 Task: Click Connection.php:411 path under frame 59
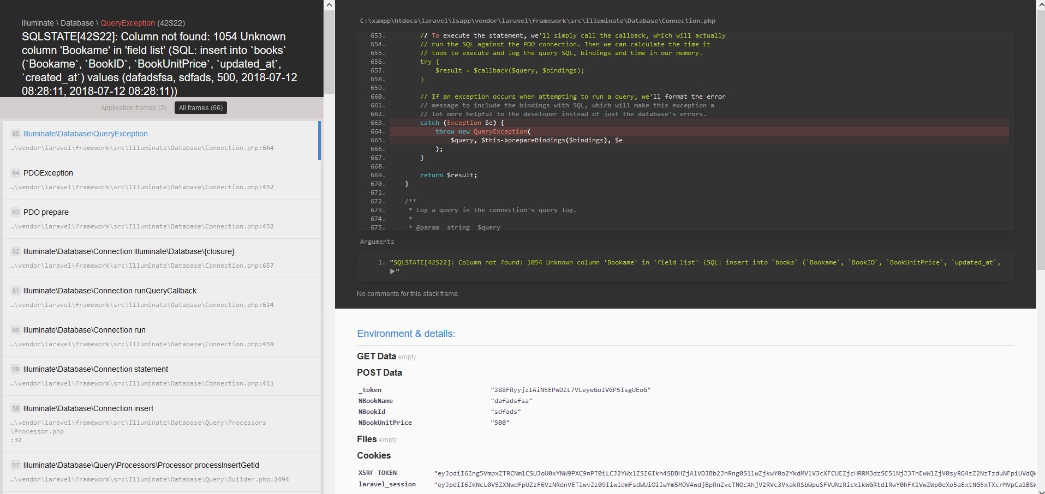pyautogui.click(x=142, y=383)
